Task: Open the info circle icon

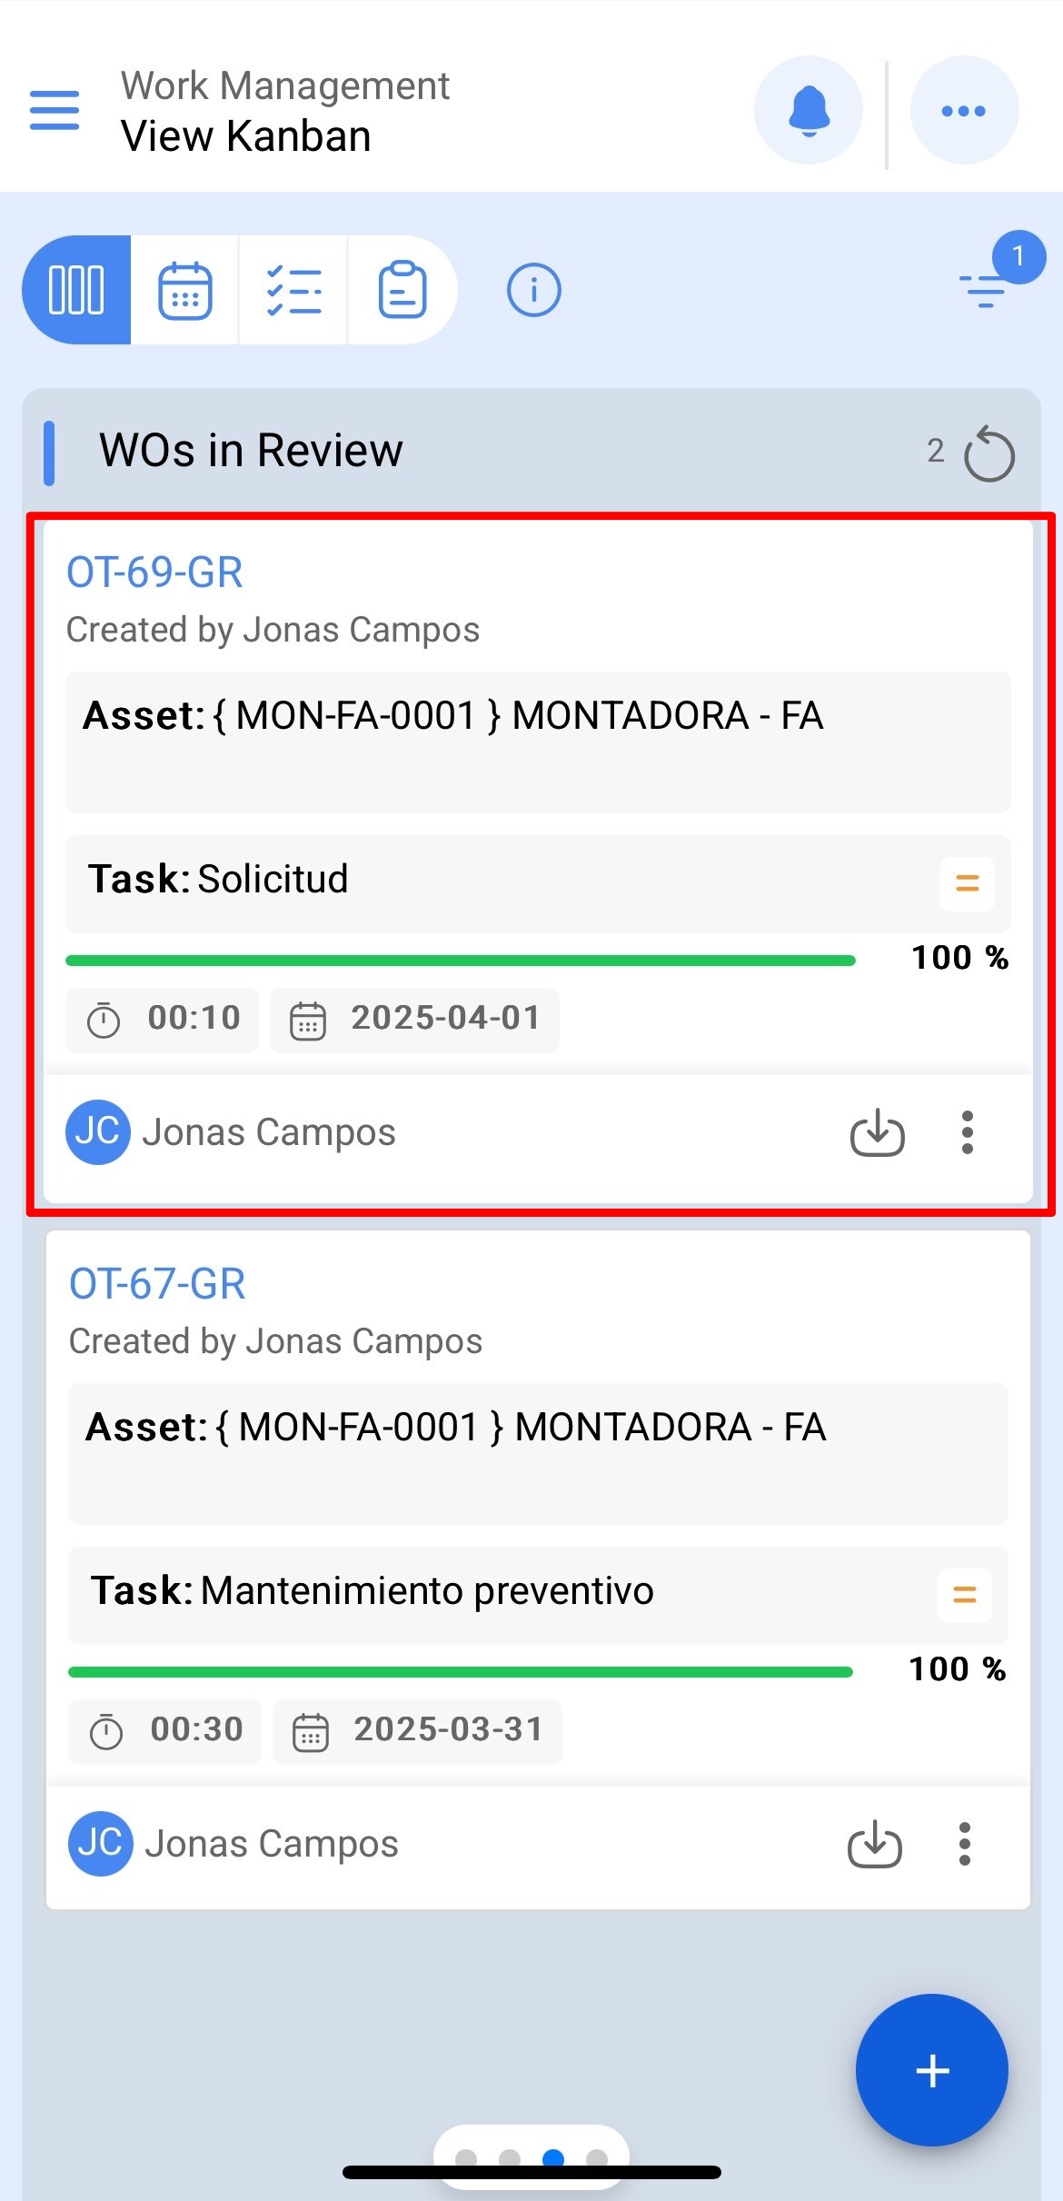Action: pyautogui.click(x=533, y=290)
